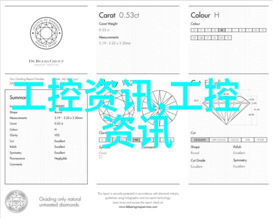Click the pavilion bottom-view diamond diagram
273x218 pixels.
tap(159, 108)
